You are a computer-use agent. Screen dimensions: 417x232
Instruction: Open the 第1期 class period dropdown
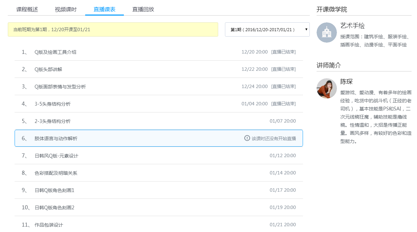click(267, 30)
